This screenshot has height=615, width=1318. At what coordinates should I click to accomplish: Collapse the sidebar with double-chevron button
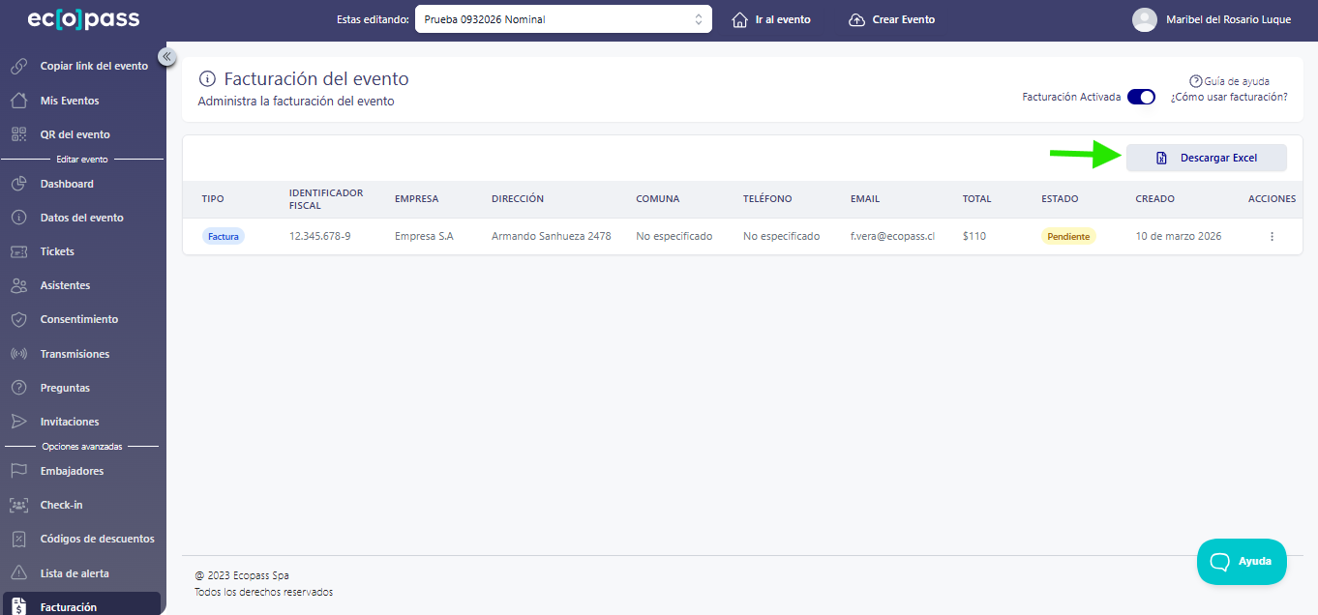point(166,57)
